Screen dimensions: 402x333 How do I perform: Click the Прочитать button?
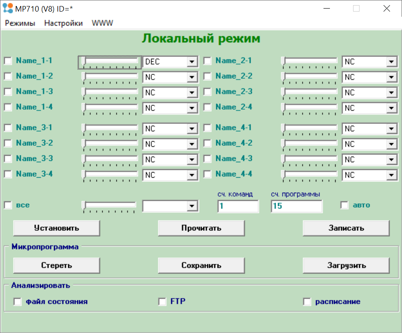coord(201,228)
